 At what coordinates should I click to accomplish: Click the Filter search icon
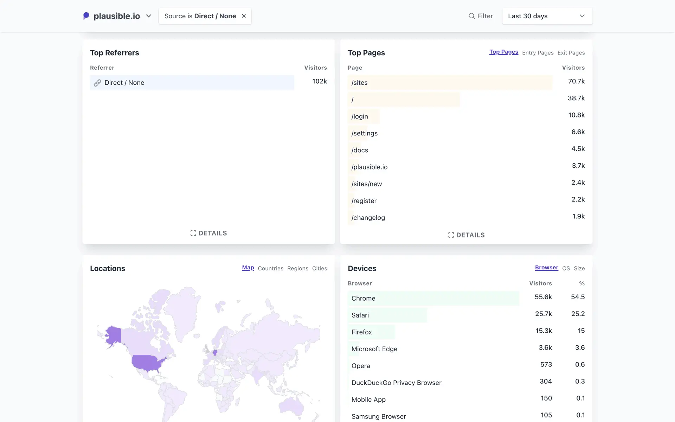click(x=471, y=16)
